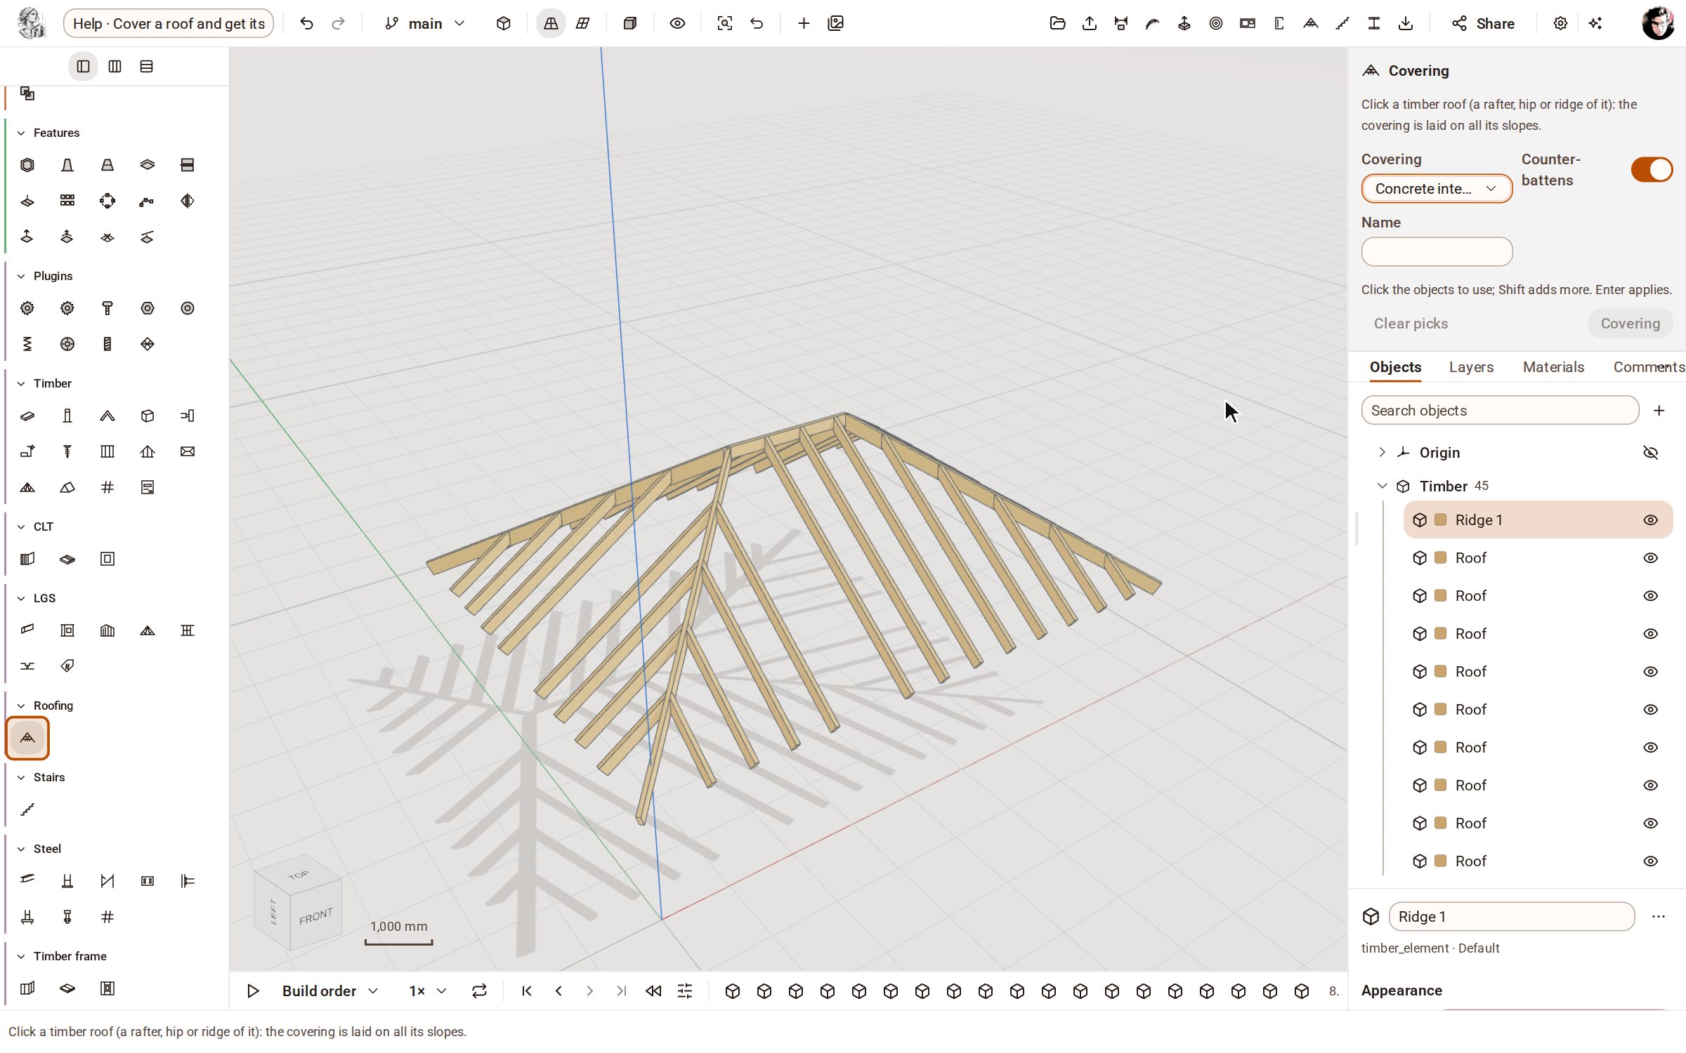1686x1053 pixels.
Task: Open the main branch dropdown
Action: (x=425, y=23)
